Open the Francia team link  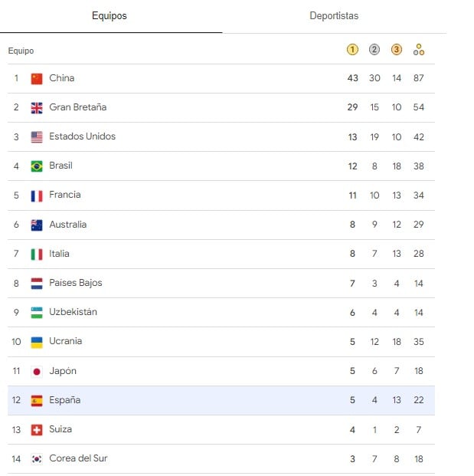[x=64, y=195]
